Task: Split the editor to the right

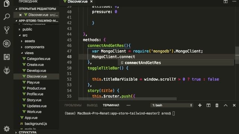Action: (226, 1)
